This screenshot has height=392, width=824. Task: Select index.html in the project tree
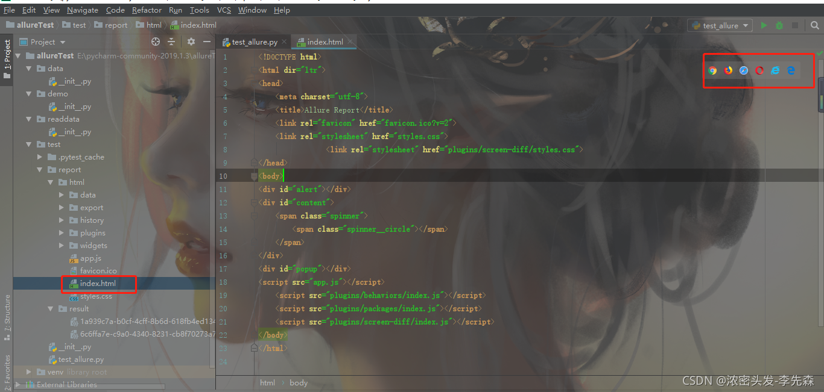[92, 284]
